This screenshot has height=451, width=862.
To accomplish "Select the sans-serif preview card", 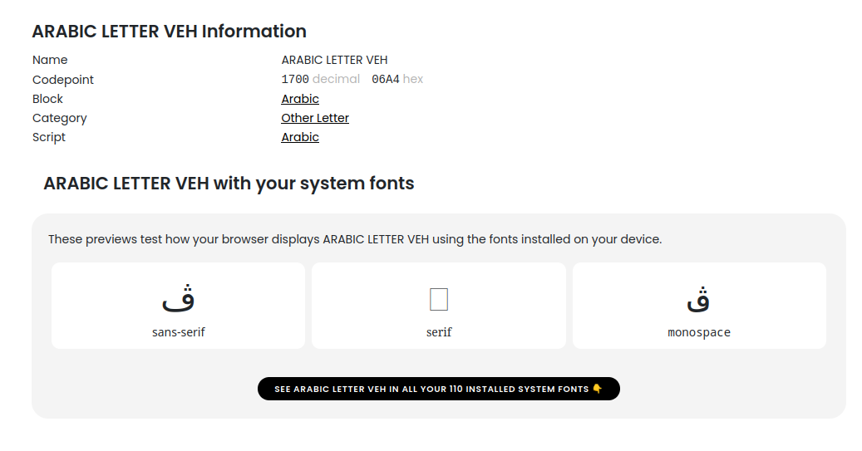I will 178,306.
